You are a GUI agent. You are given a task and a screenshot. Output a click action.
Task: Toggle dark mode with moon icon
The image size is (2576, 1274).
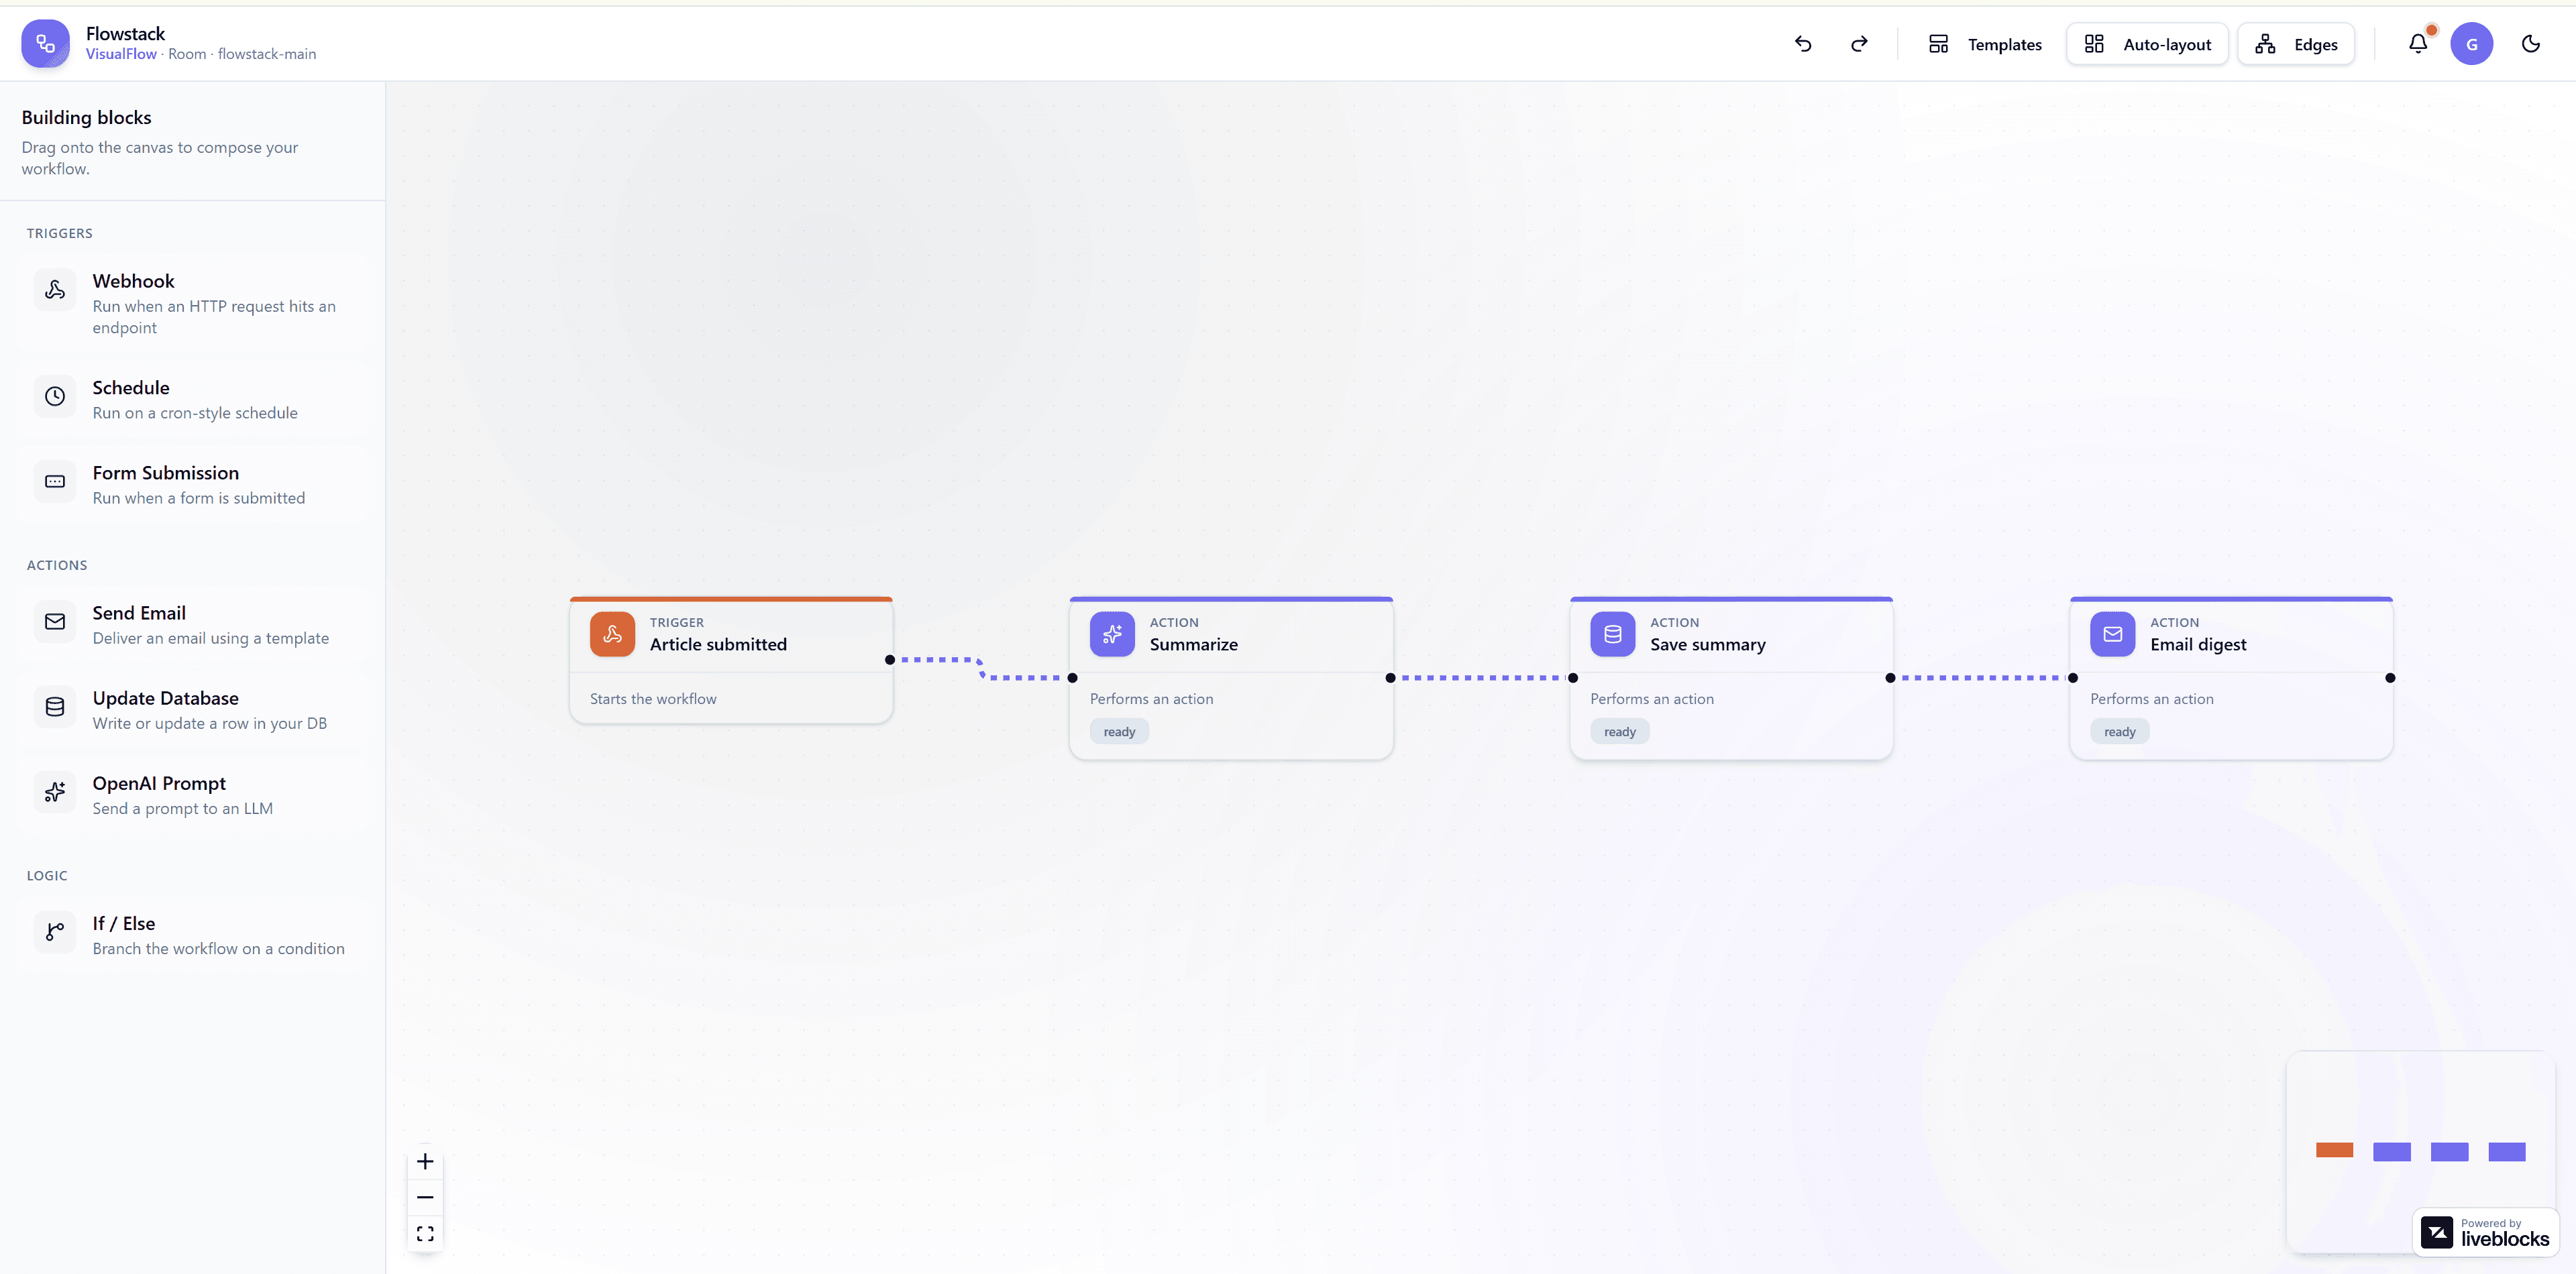[x=2531, y=44]
